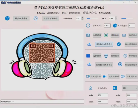Click the 结束视频检测 button

coord(131,65)
